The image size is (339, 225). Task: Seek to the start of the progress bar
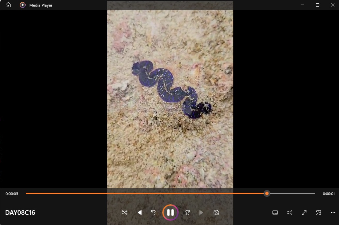26,193
